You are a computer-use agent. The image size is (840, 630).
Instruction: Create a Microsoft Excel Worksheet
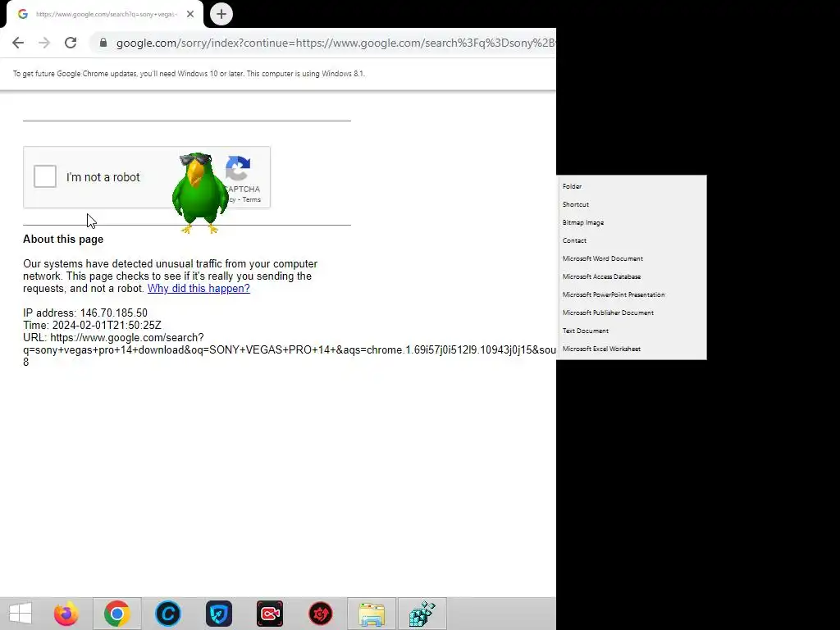(x=632, y=349)
